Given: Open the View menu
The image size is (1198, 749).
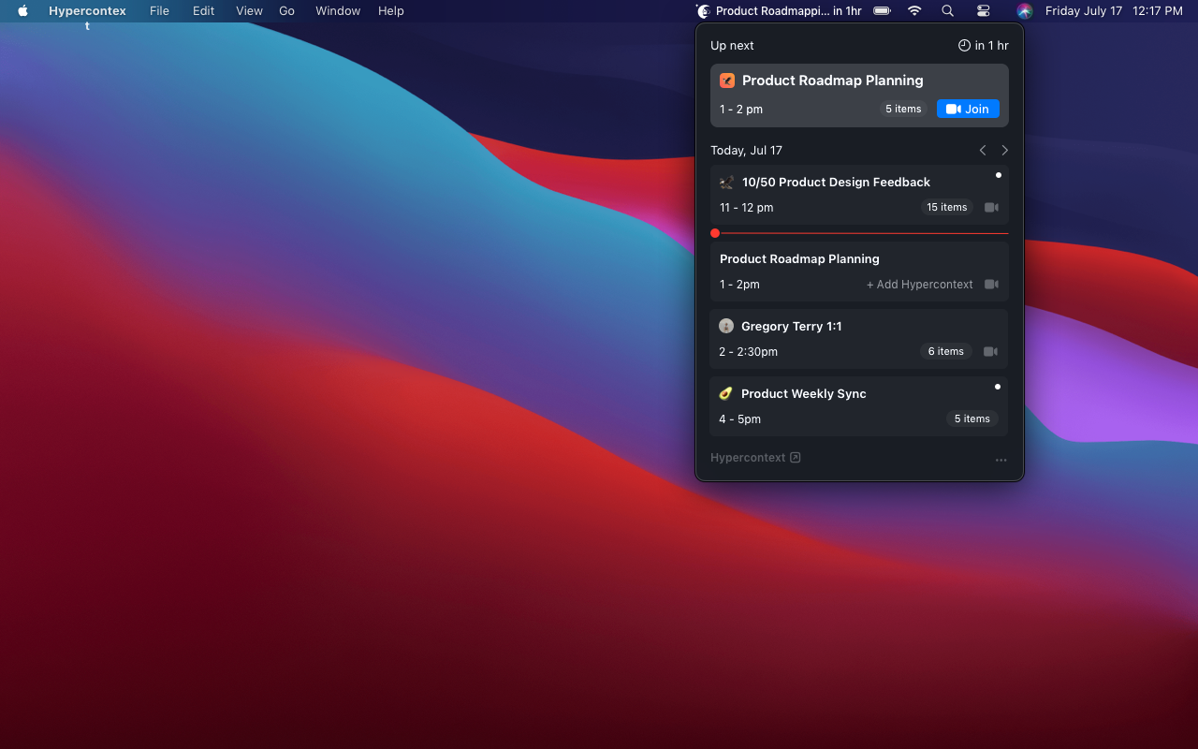Looking at the screenshot, I should (249, 11).
